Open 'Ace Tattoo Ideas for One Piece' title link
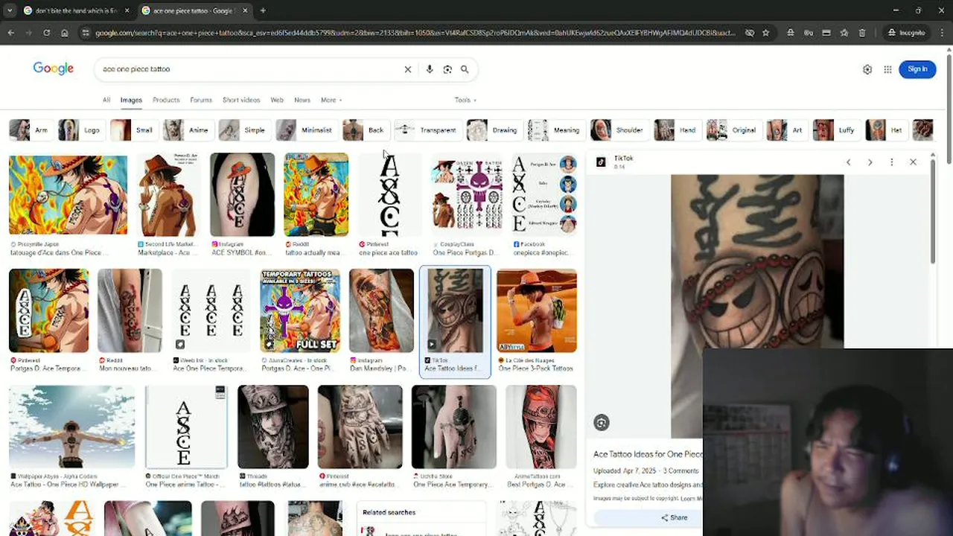Image resolution: width=953 pixels, height=536 pixels. (x=648, y=454)
